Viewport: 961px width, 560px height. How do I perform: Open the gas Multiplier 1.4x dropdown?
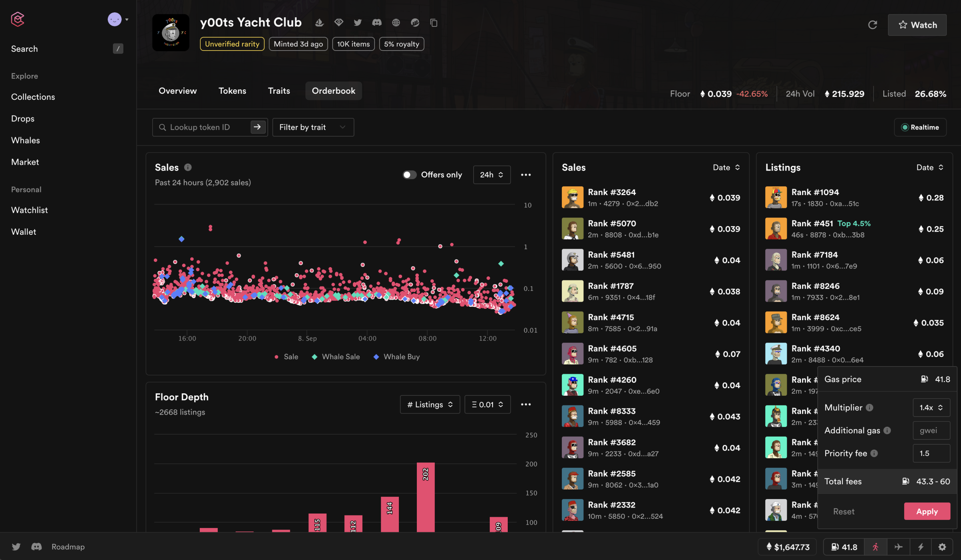tap(931, 407)
